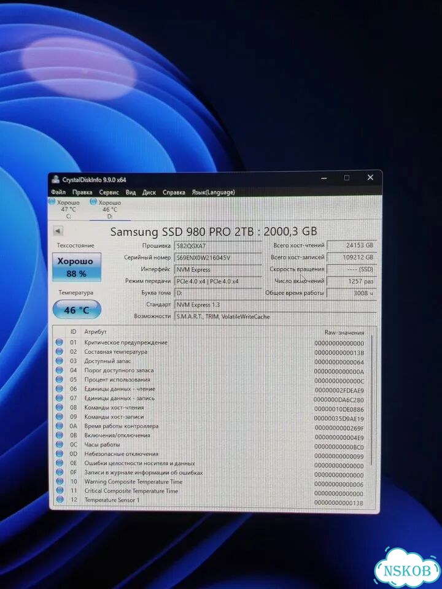Click the Возможности S.M.A.R.T., TRIM field
Screen dimensions: 442x589
(x=275, y=317)
